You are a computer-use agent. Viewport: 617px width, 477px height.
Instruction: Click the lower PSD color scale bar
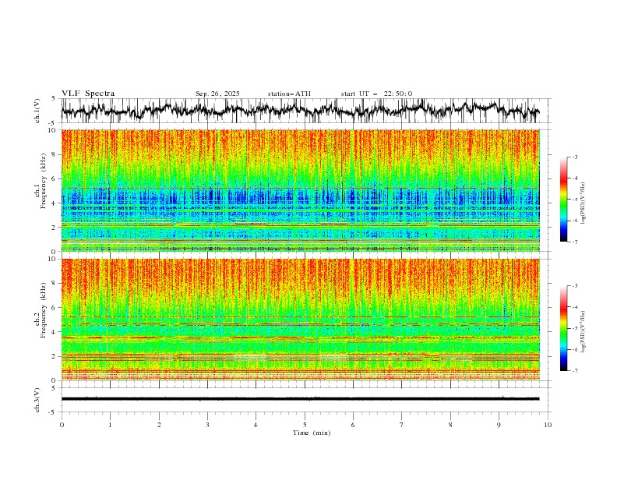click(563, 328)
